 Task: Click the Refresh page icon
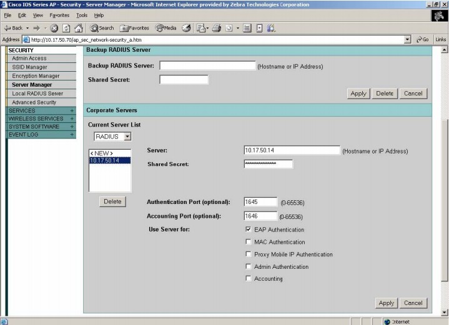pos(66,28)
